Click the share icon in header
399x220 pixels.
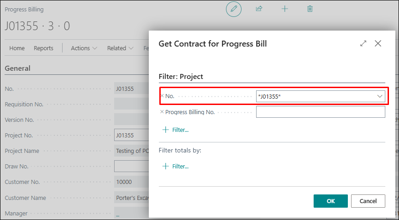pyautogui.click(x=259, y=9)
